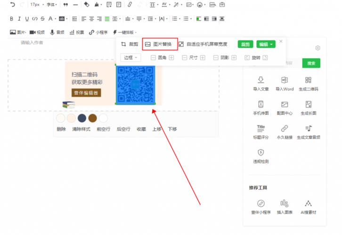The width and height of the screenshot is (342, 235).
Task: Toggle 自适应手机屏幕宽度 option
Action: tap(203, 44)
